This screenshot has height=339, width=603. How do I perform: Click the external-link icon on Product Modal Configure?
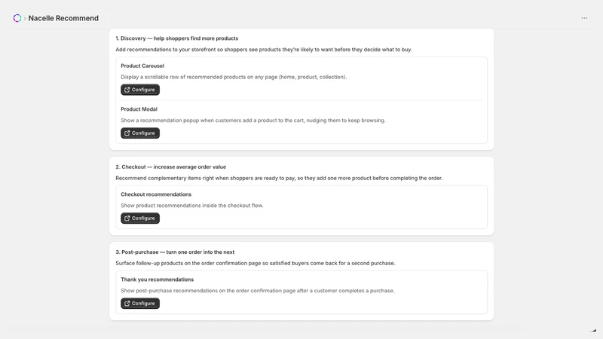pyautogui.click(x=127, y=133)
